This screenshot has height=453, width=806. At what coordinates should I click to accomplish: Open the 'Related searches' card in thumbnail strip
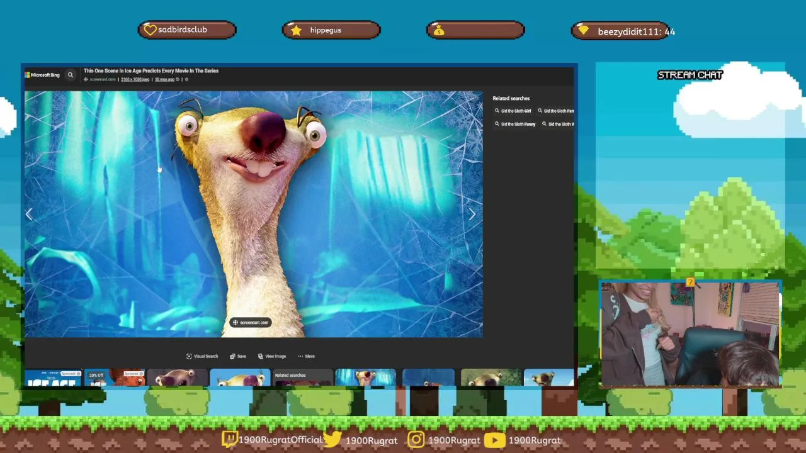[302, 377]
